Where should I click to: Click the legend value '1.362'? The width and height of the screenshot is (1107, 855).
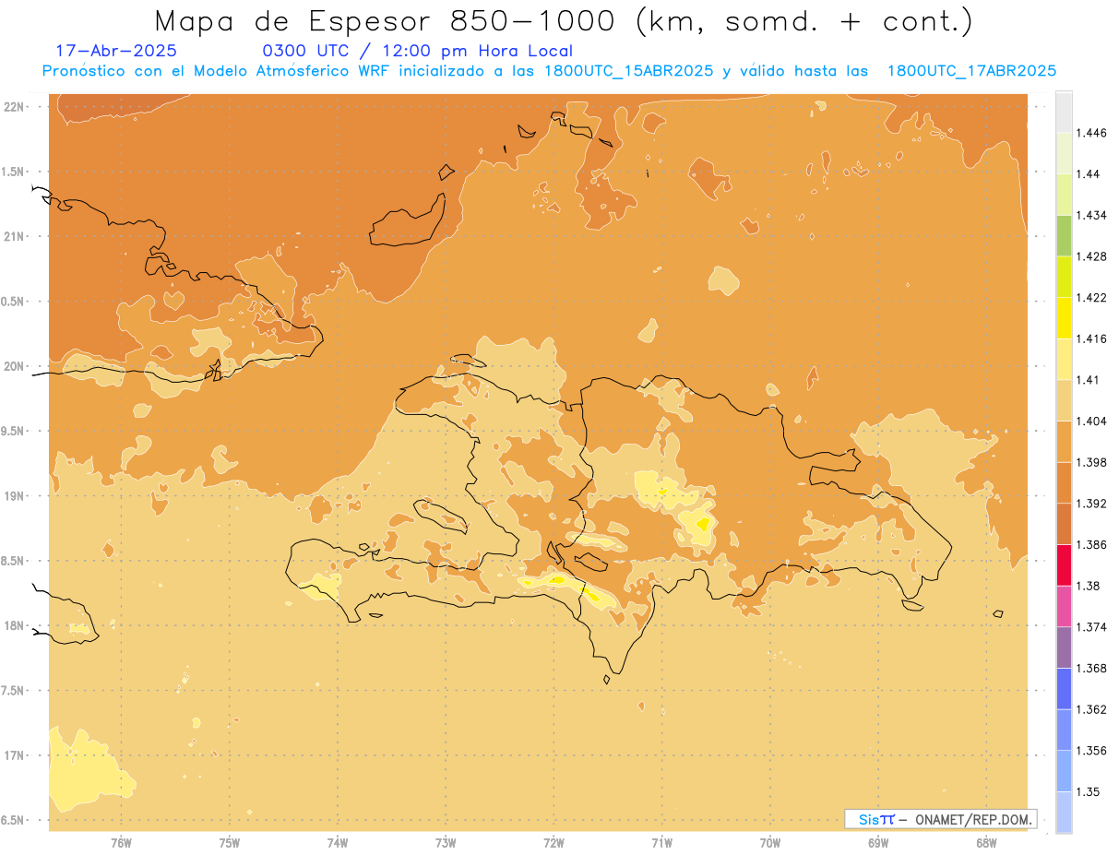pyautogui.click(x=1090, y=709)
